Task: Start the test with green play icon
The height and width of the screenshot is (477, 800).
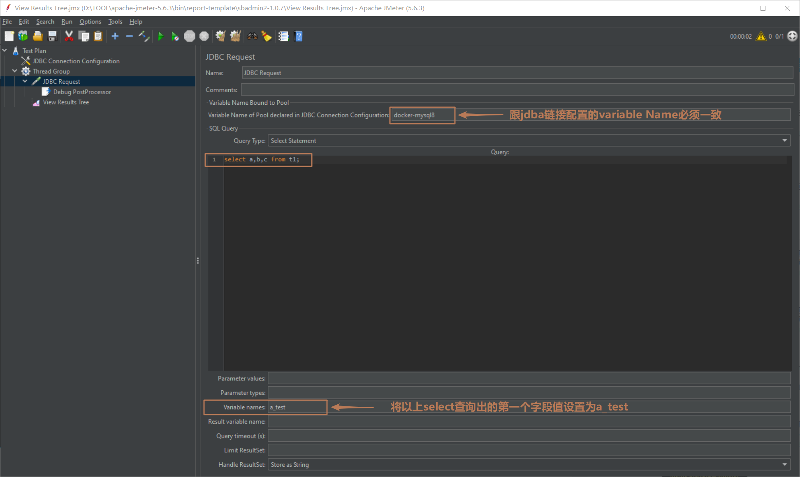Action: click(x=161, y=36)
